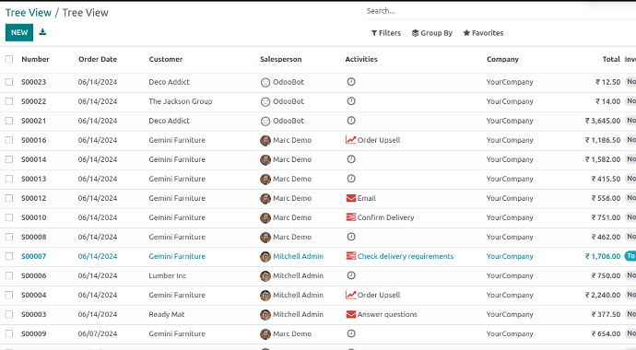Screen dimensions: 636x350
Task: Open the Filters dropdown
Action: coord(385,33)
